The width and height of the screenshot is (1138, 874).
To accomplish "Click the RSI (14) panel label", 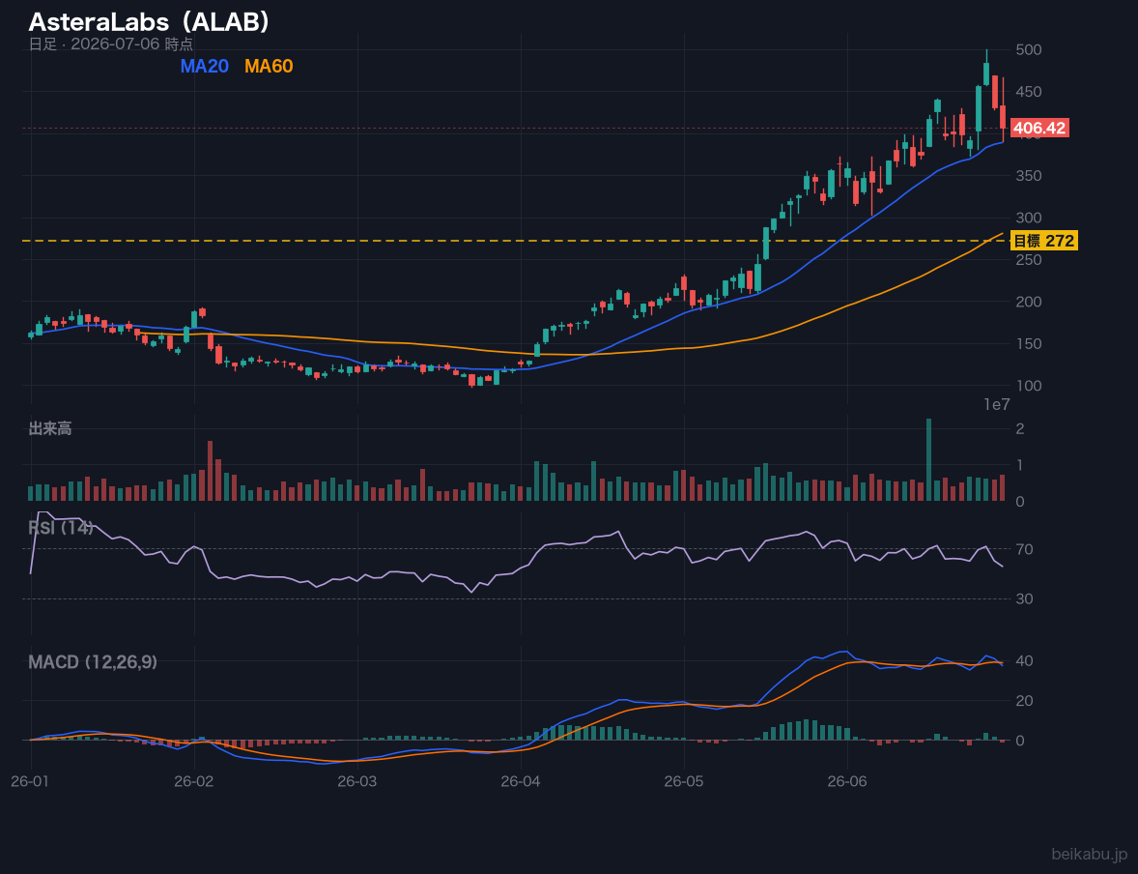I will coord(61,528).
